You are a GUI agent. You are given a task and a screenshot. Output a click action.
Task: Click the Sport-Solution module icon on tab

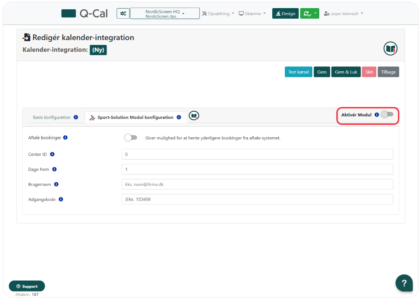point(92,117)
